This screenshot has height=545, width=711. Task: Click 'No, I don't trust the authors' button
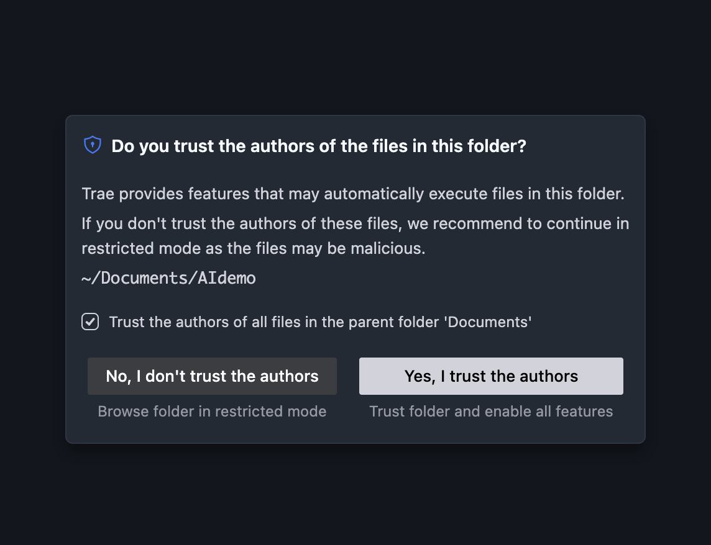coord(212,376)
